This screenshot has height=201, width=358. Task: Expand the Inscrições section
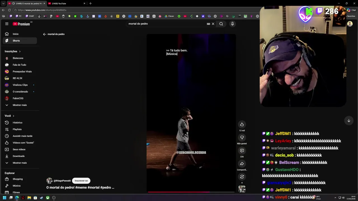(13, 51)
